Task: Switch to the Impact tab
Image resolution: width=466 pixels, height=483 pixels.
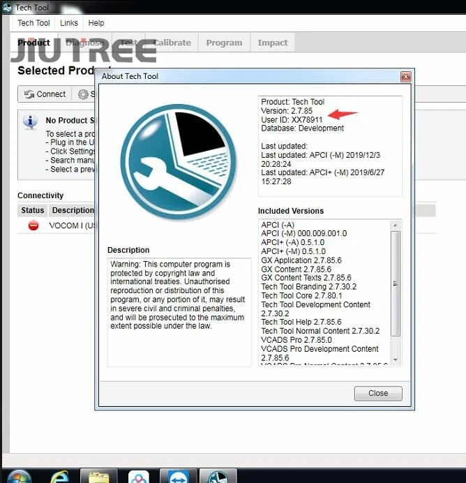Action: point(273,43)
